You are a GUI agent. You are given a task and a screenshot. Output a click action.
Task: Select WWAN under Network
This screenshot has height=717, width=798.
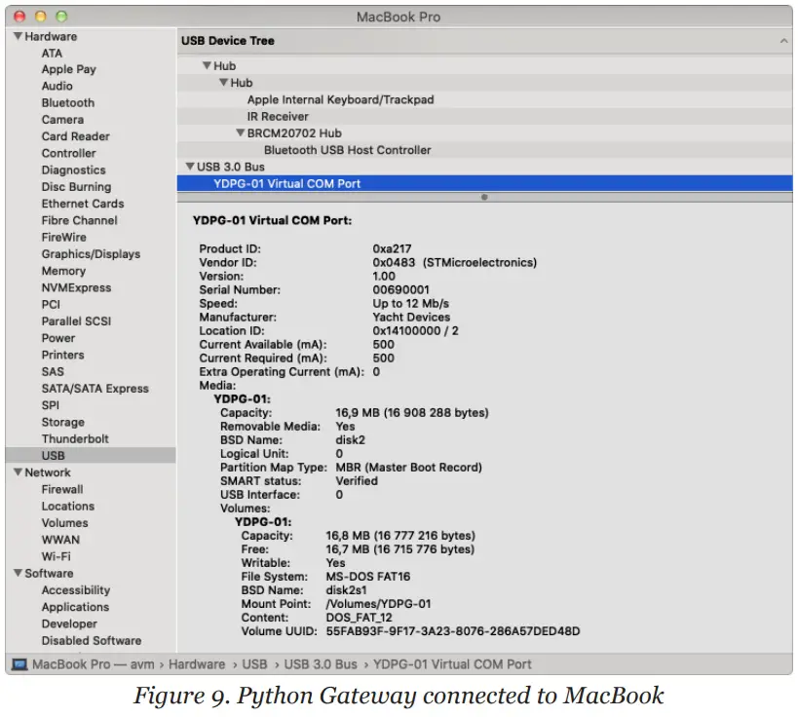[x=60, y=540]
